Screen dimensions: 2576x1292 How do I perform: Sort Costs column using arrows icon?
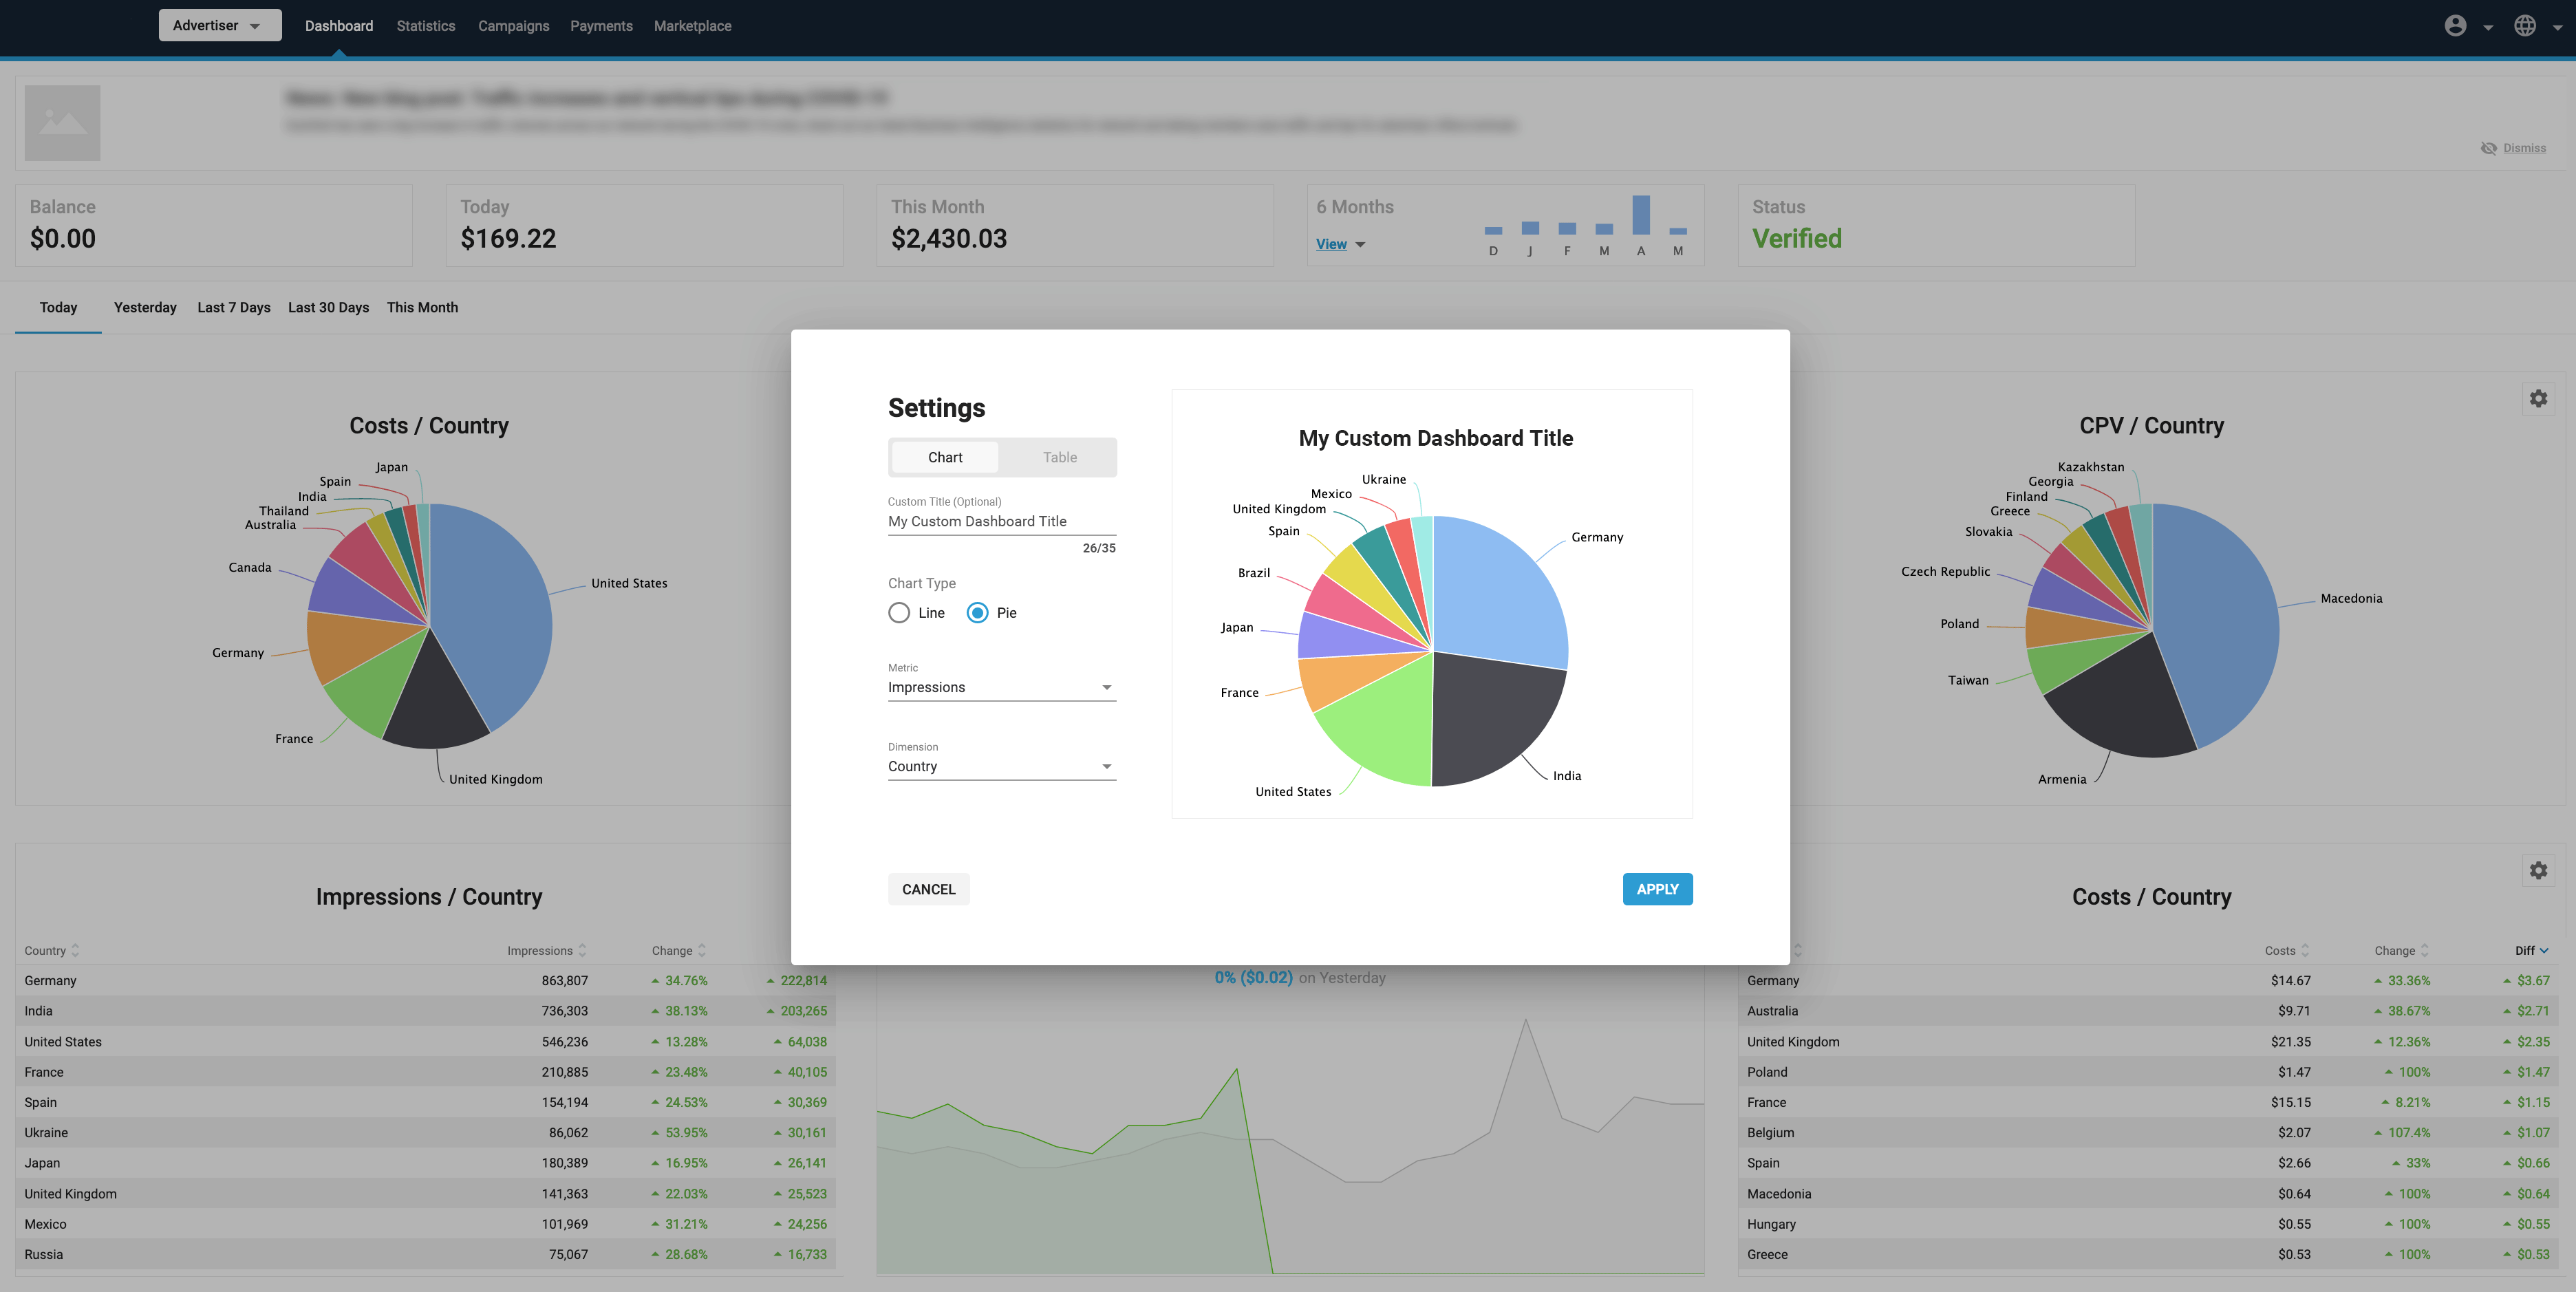[x=2305, y=950]
